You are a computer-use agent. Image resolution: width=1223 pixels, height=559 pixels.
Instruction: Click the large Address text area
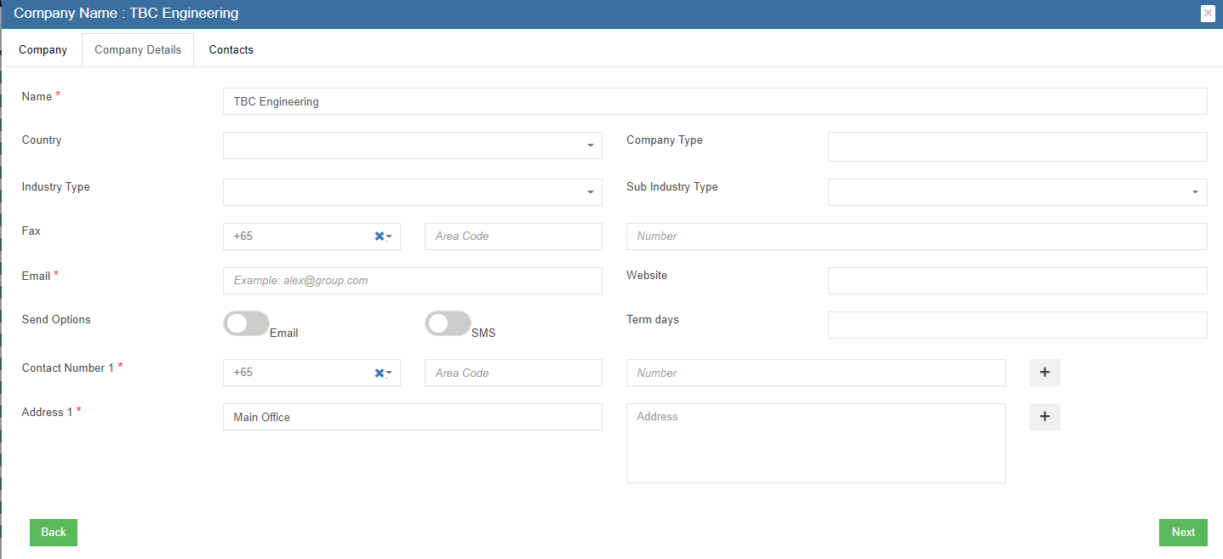coord(815,443)
